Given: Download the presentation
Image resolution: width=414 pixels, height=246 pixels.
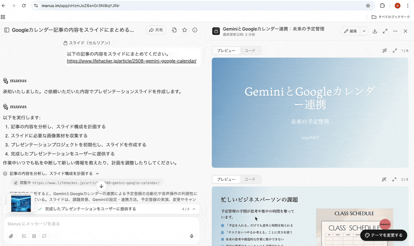Looking at the screenshot, I should 375,31.
